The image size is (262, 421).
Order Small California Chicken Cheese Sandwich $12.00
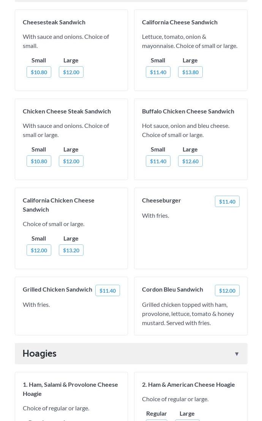click(x=39, y=250)
